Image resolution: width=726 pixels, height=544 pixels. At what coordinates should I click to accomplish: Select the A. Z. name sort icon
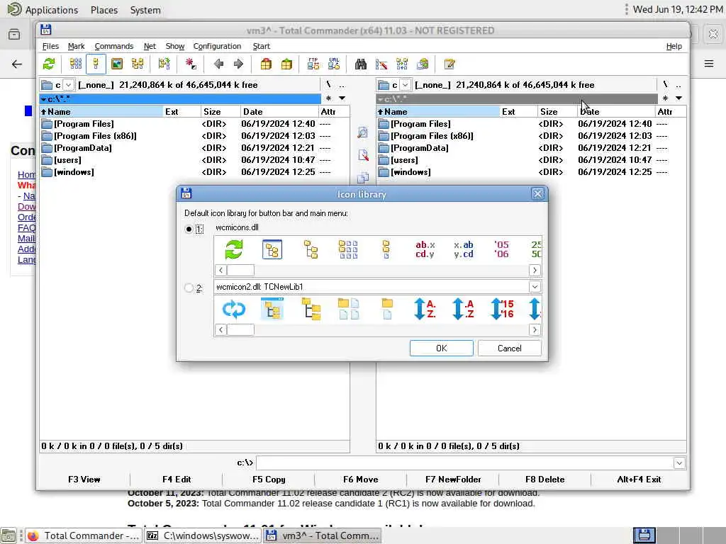[425, 309]
